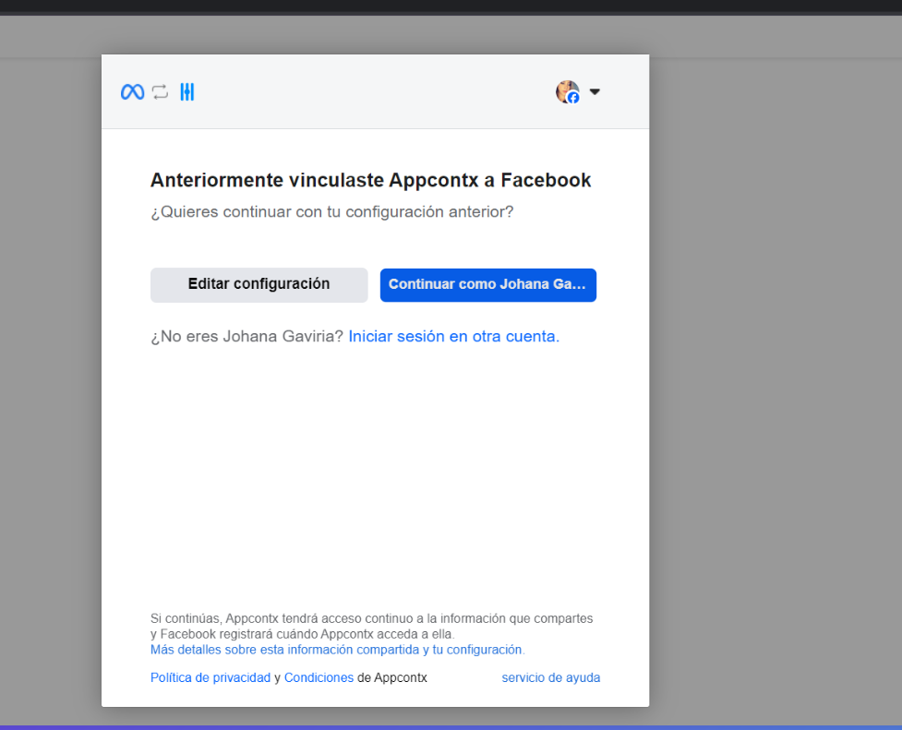Open the Política de privacidad link

[x=210, y=677]
